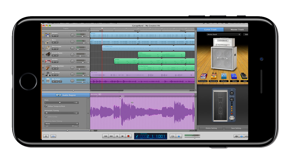Expand the Drums track automation arrow
This screenshot has width=289, height=163.
point(88,36)
